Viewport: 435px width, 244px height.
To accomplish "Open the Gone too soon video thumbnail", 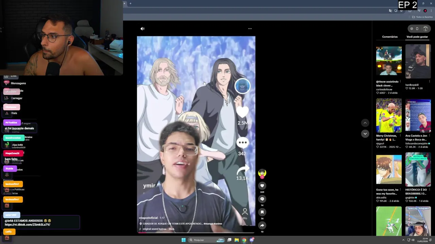I will click(389, 169).
